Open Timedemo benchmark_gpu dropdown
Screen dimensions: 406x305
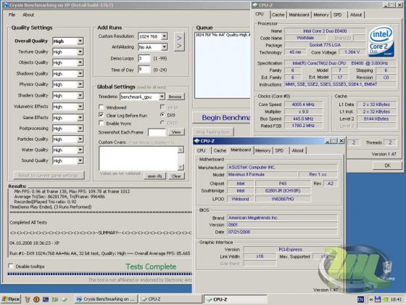pos(162,97)
